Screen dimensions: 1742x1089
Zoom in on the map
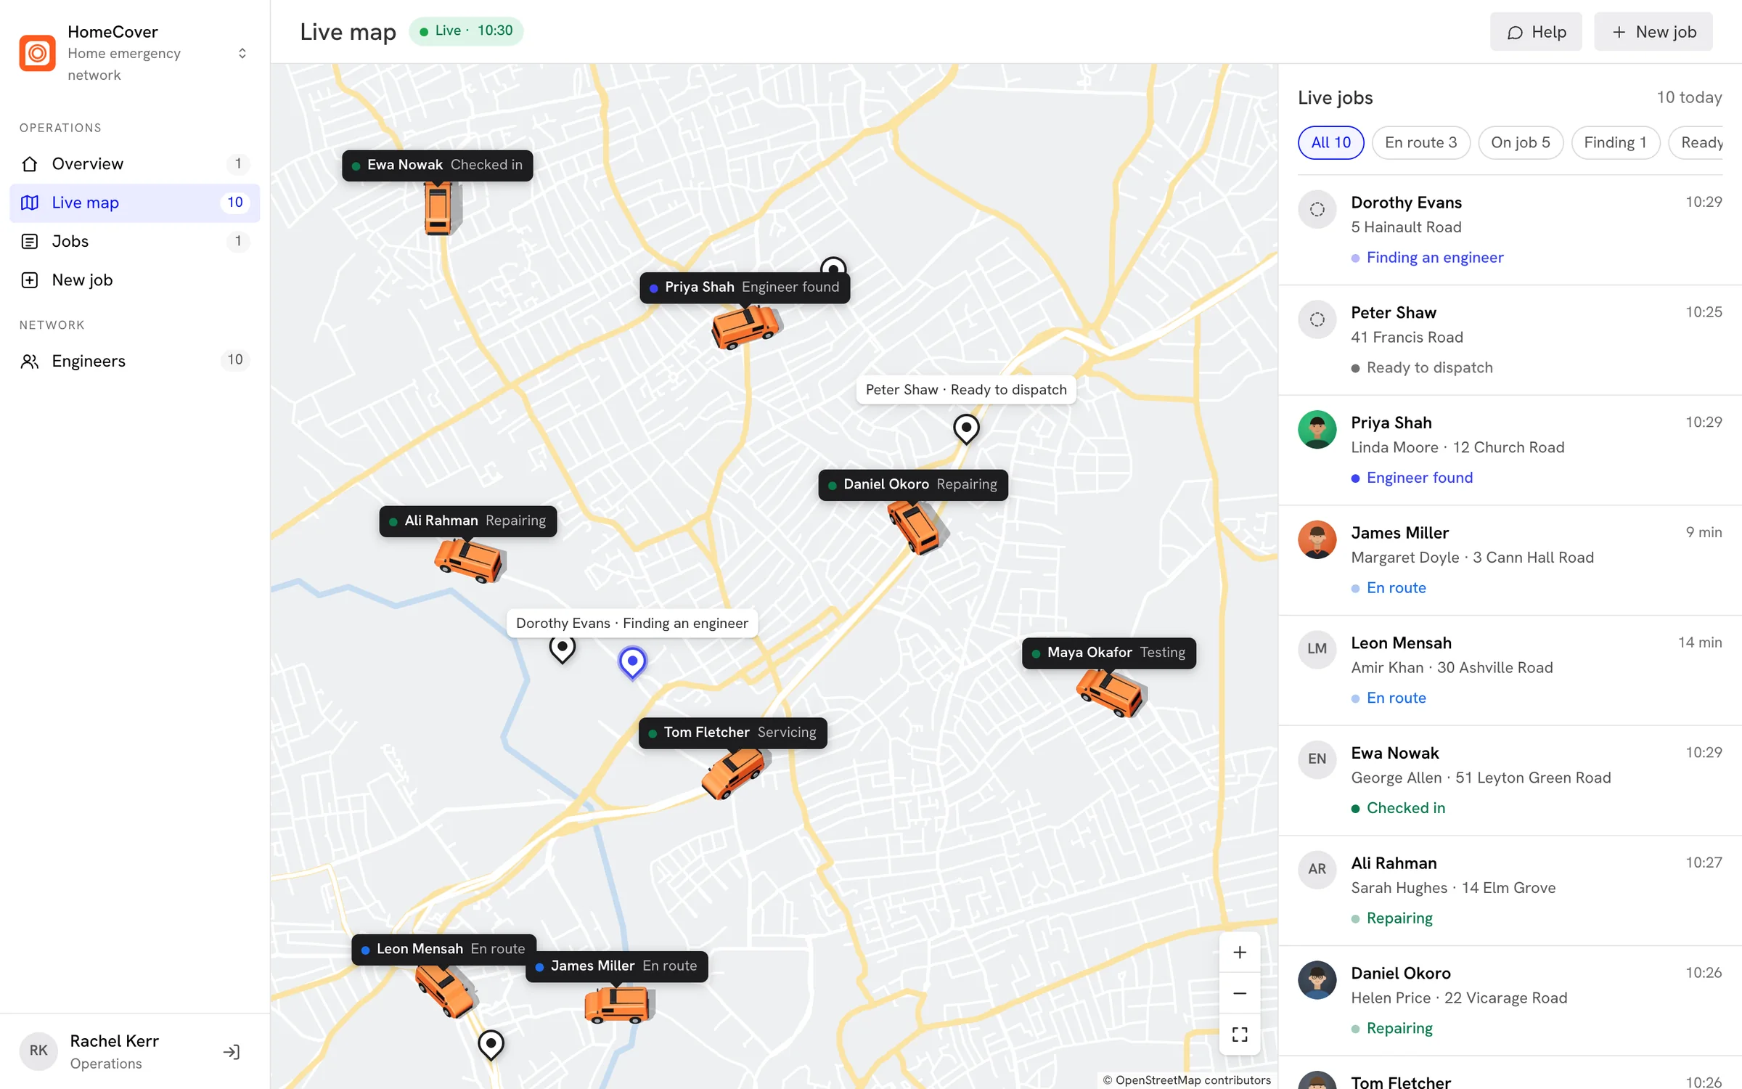(x=1240, y=953)
